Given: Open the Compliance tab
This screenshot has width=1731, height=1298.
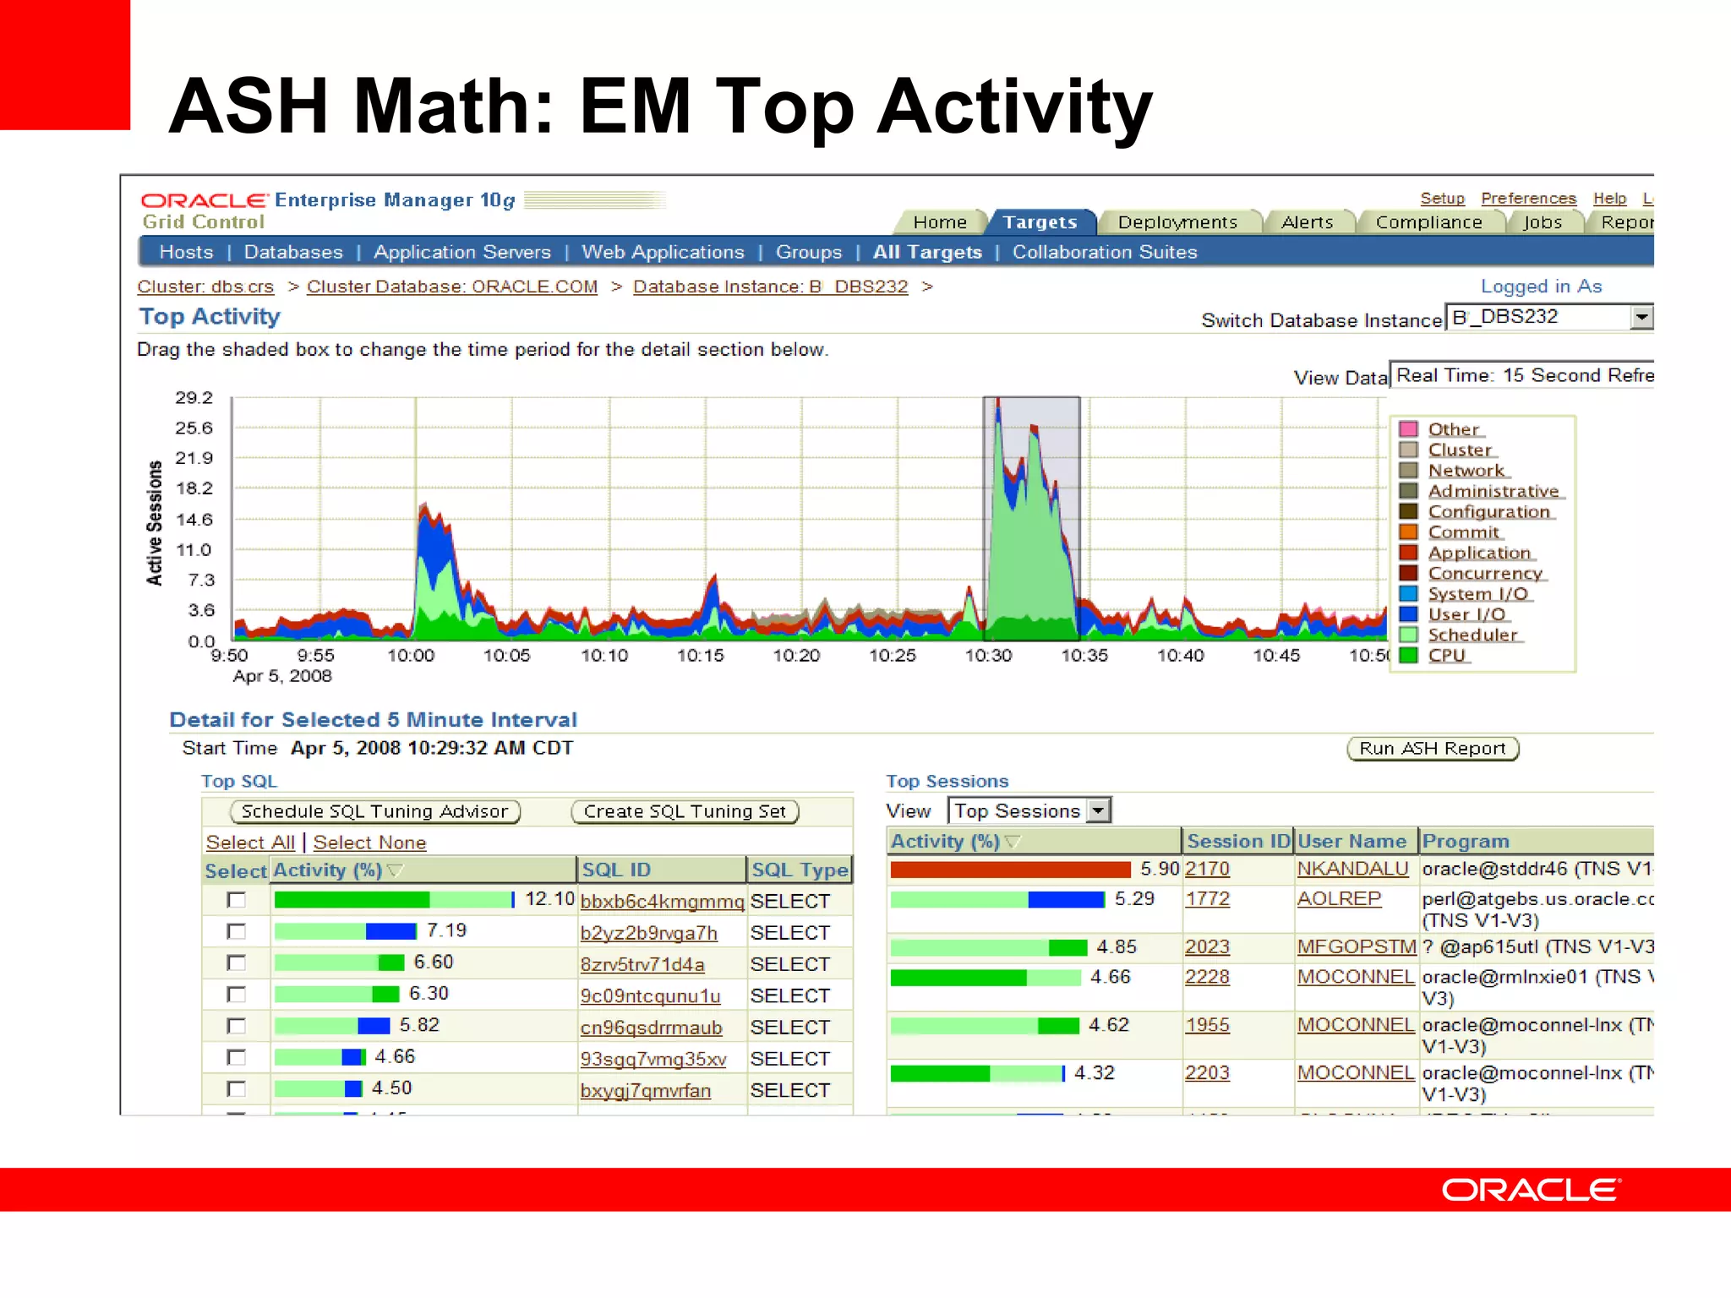Looking at the screenshot, I should click(1429, 222).
